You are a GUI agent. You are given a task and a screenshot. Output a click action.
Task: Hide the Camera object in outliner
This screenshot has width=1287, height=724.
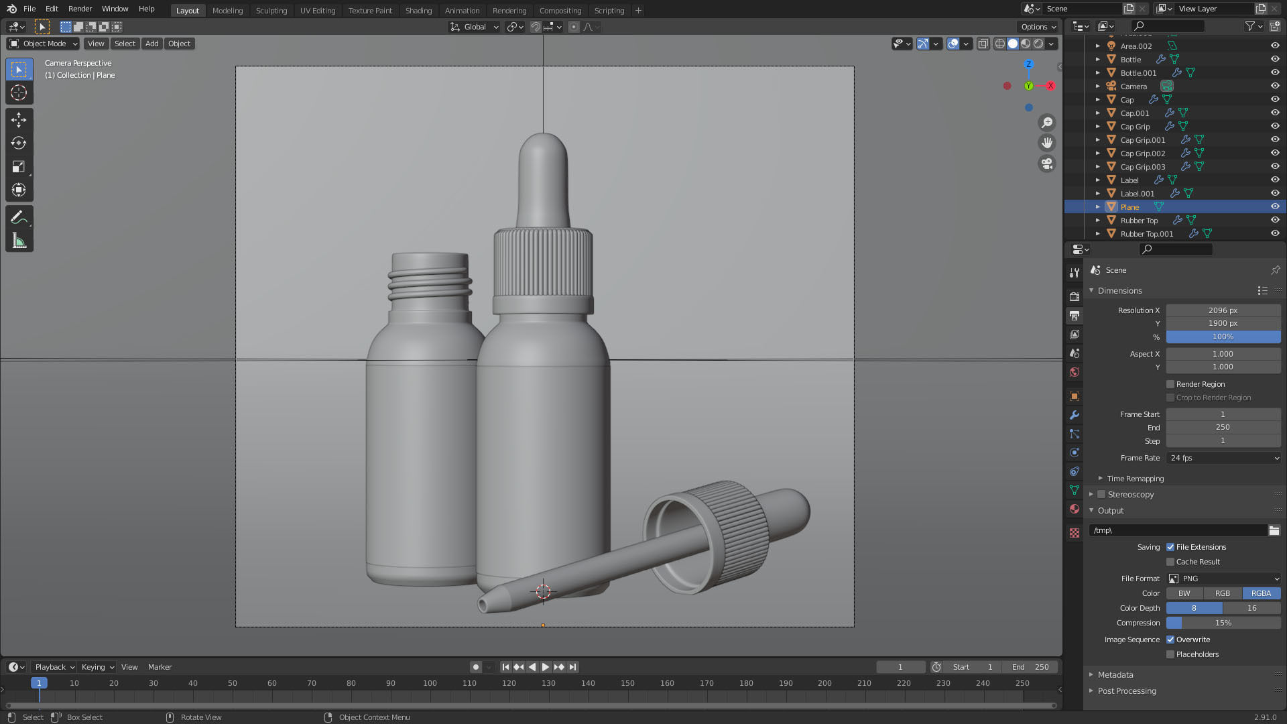click(x=1275, y=86)
